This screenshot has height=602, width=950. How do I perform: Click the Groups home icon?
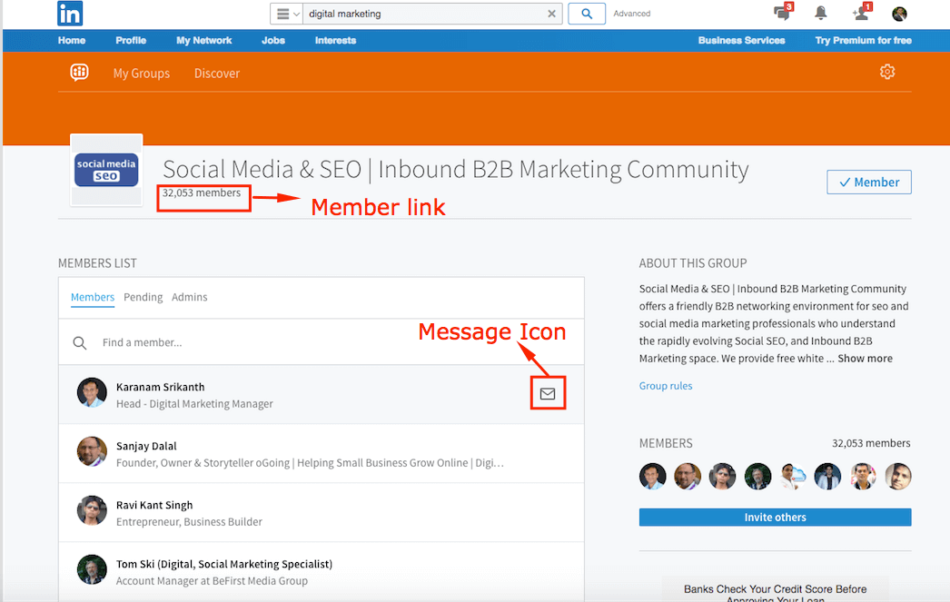point(79,73)
